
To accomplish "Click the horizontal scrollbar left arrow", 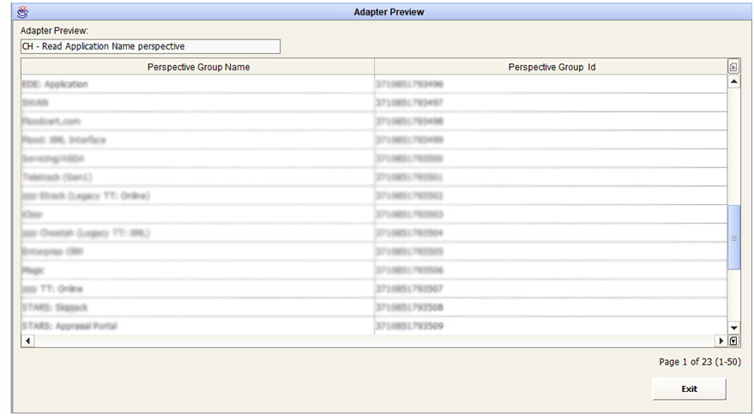I will (28, 341).
